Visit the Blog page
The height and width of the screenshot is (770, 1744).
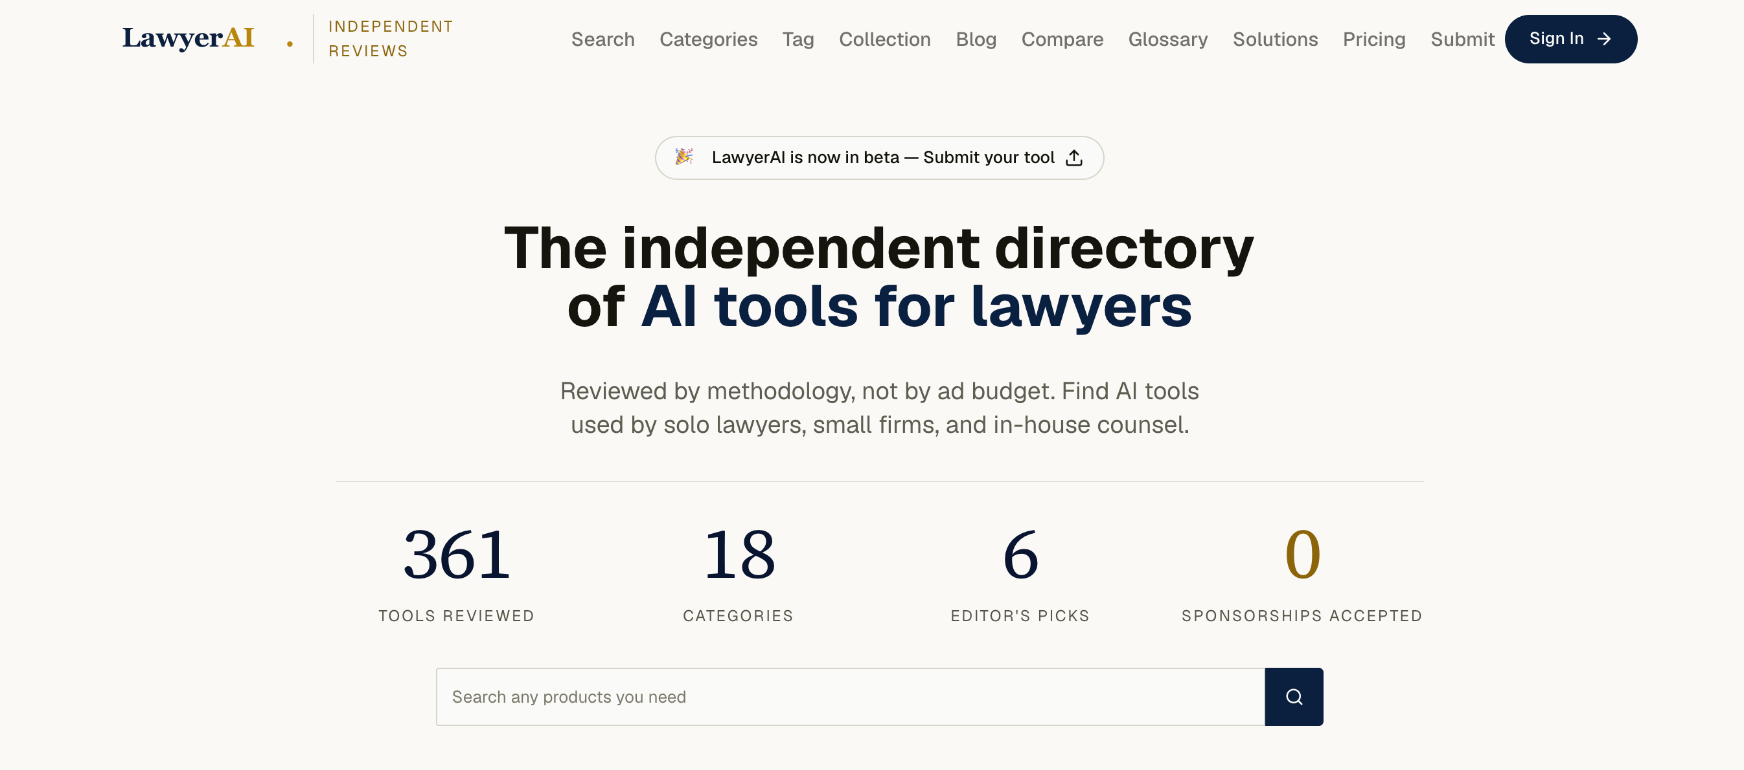(976, 39)
